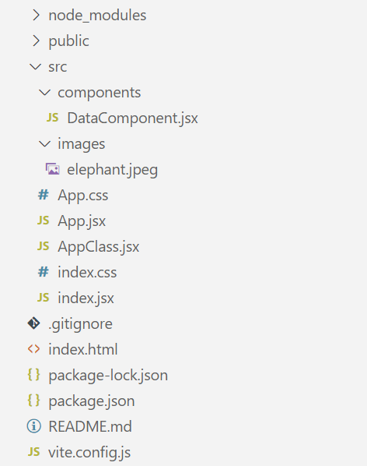Click the HTML brackets icon beside index.html
Screen dimensions: 367x466
33,349
